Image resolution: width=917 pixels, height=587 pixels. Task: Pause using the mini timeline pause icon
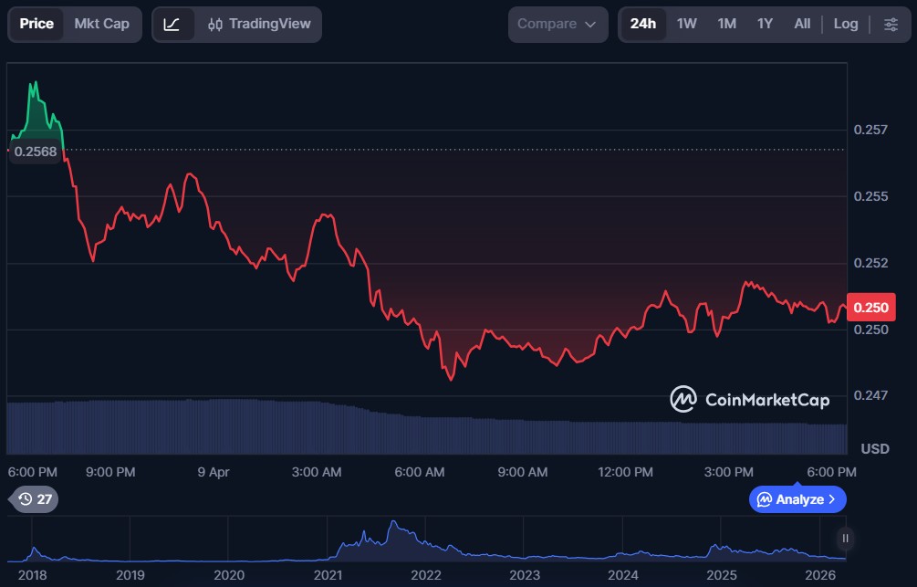click(x=846, y=539)
